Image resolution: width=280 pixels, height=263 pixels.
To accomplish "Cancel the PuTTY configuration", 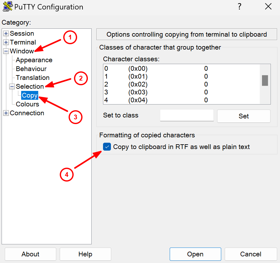I will tap(251, 254).
